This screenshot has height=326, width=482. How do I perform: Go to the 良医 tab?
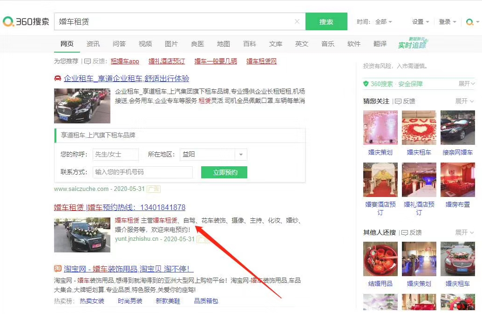click(x=197, y=44)
